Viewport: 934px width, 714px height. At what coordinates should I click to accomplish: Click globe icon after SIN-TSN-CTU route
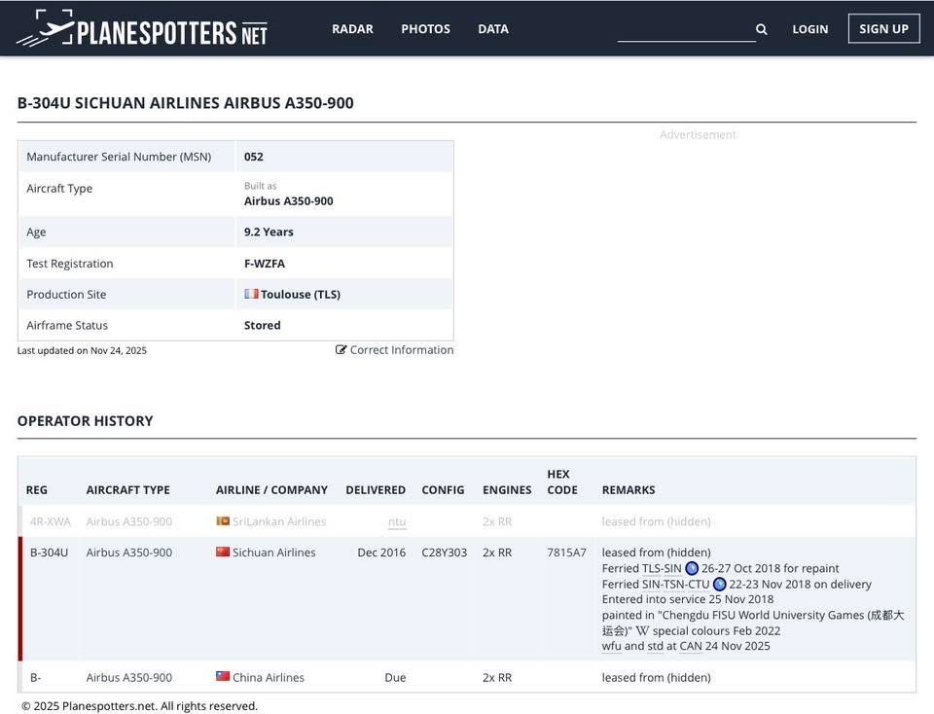click(719, 584)
